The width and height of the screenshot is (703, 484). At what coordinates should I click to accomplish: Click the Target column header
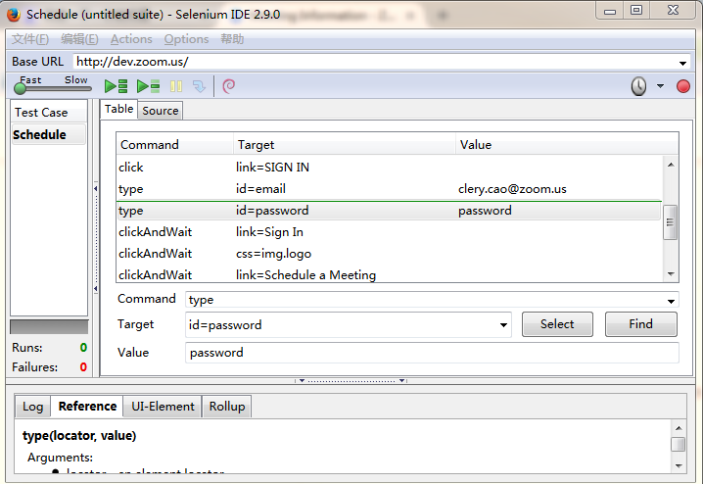(x=345, y=144)
